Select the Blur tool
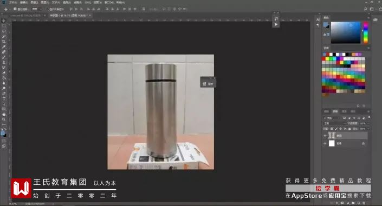Screen dimensions: 382x206 pyautogui.click(x=4, y=83)
